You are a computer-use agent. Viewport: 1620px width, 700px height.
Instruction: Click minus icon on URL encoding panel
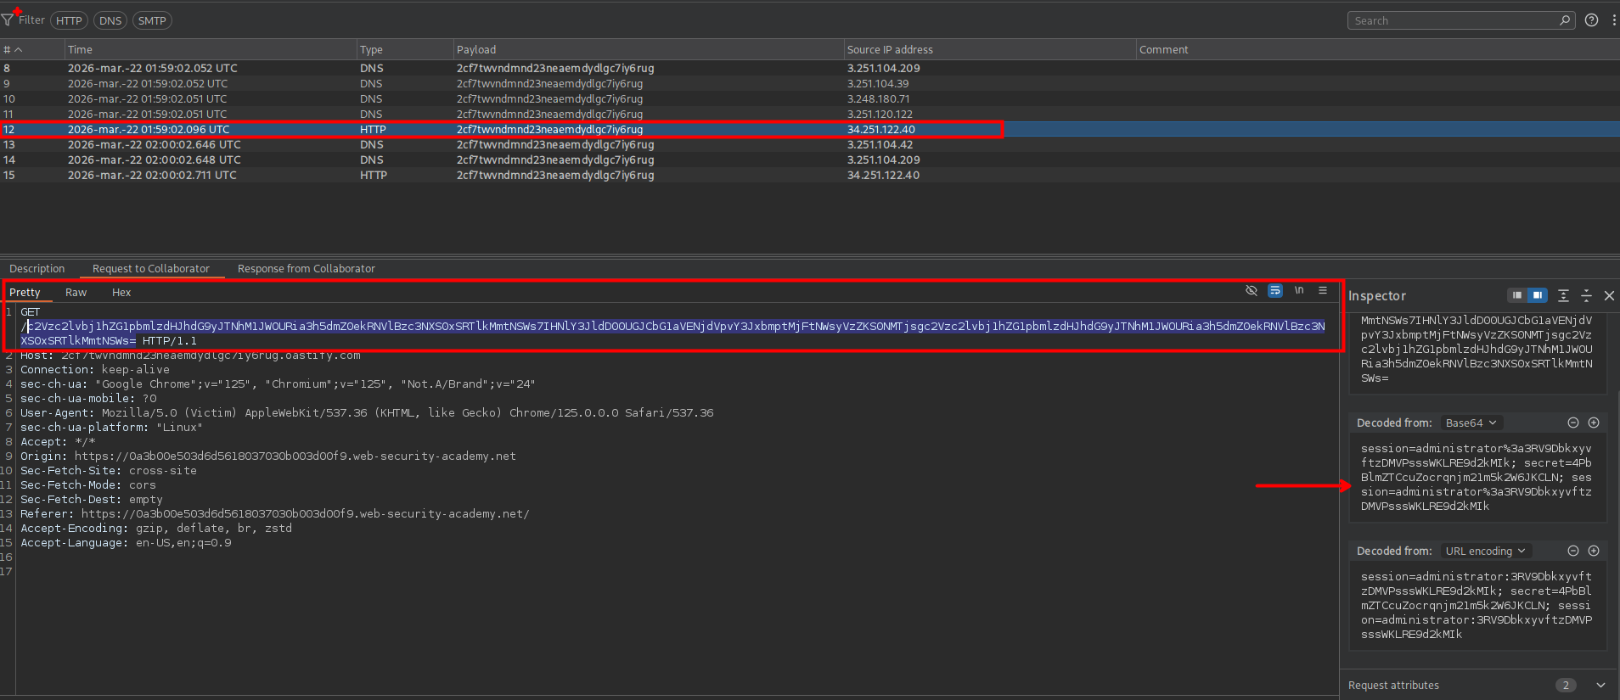pyautogui.click(x=1573, y=551)
